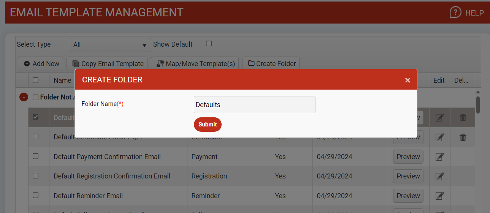Viewport: 490px width, 213px height.
Task: Click edit icon for Default Reminder Email
Action: (439, 196)
